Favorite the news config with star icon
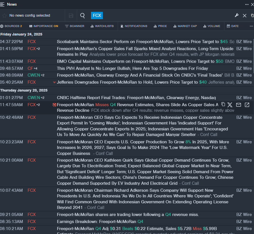Image resolution: width=254 pixels, height=234 pixels. (x=4, y=15)
